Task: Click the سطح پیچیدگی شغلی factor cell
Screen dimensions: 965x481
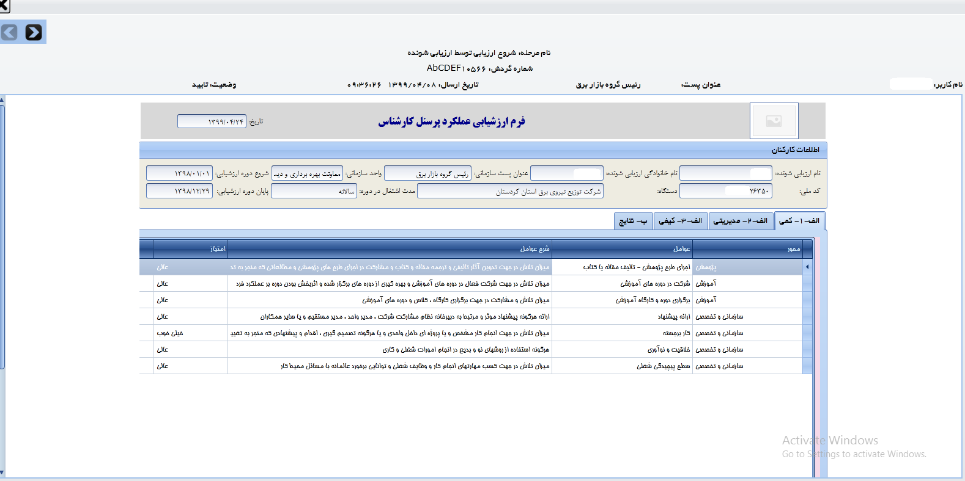Action: [x=622, y=366]
